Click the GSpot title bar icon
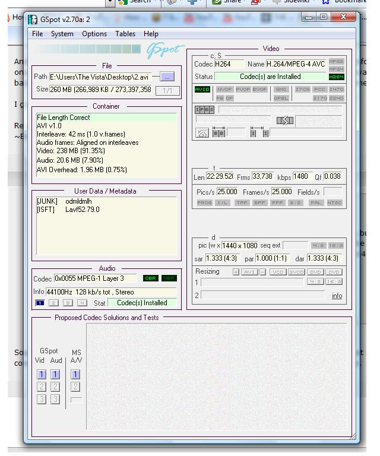This screenshot has width=380, height=456. point(33,20)
